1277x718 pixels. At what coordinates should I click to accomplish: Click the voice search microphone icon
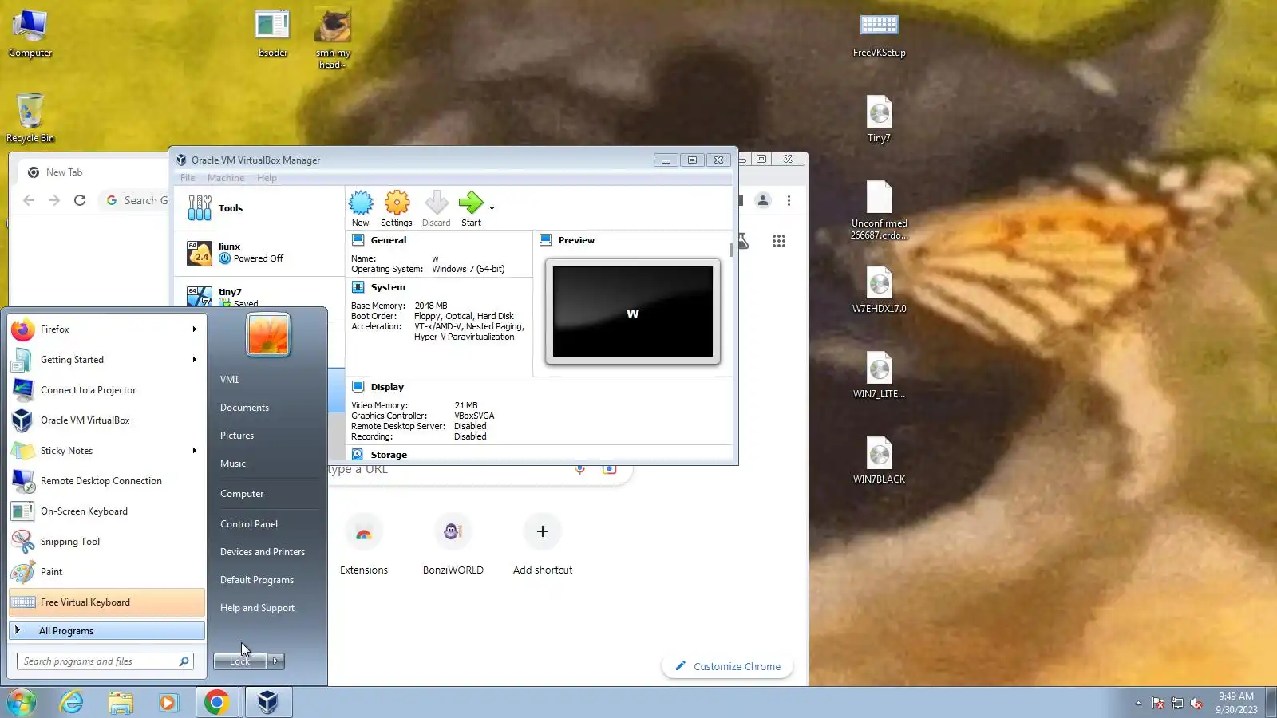580,469
